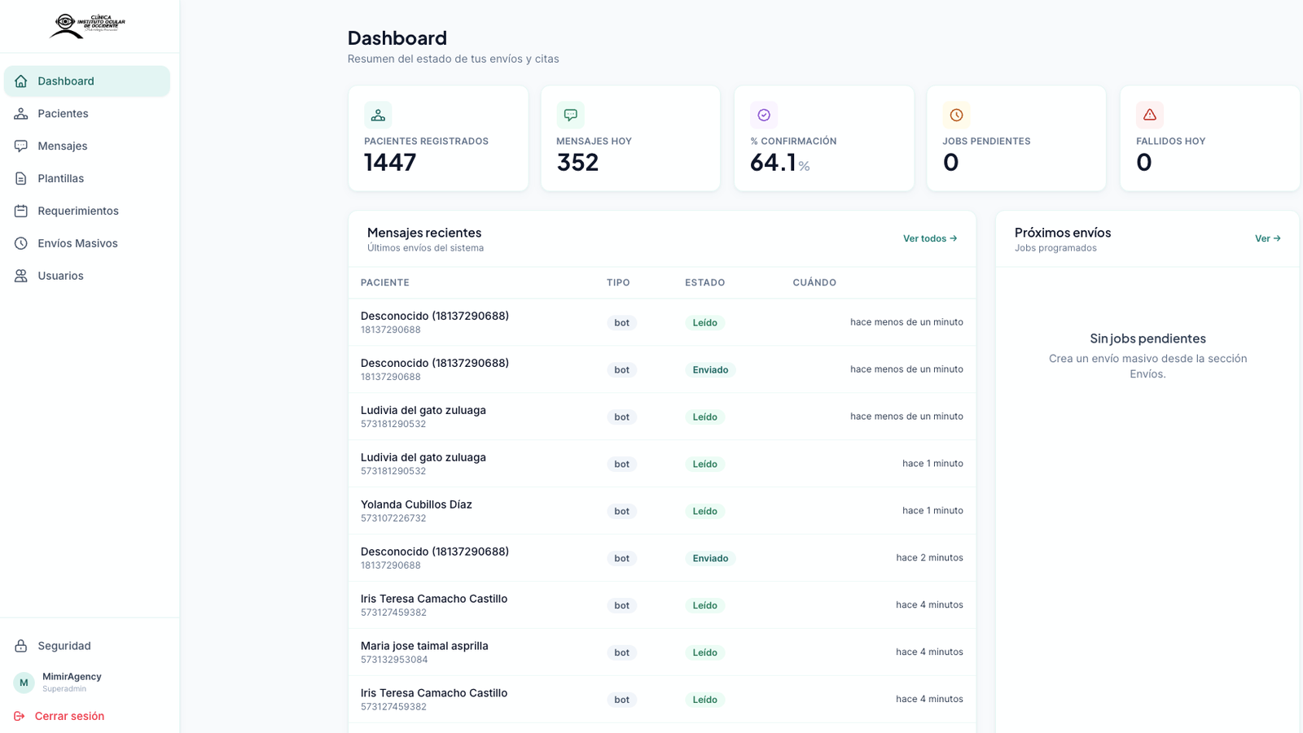Screen dimensions: 1303x733
Task: Open the Pacientes menu item
Action: click(87, 114)
